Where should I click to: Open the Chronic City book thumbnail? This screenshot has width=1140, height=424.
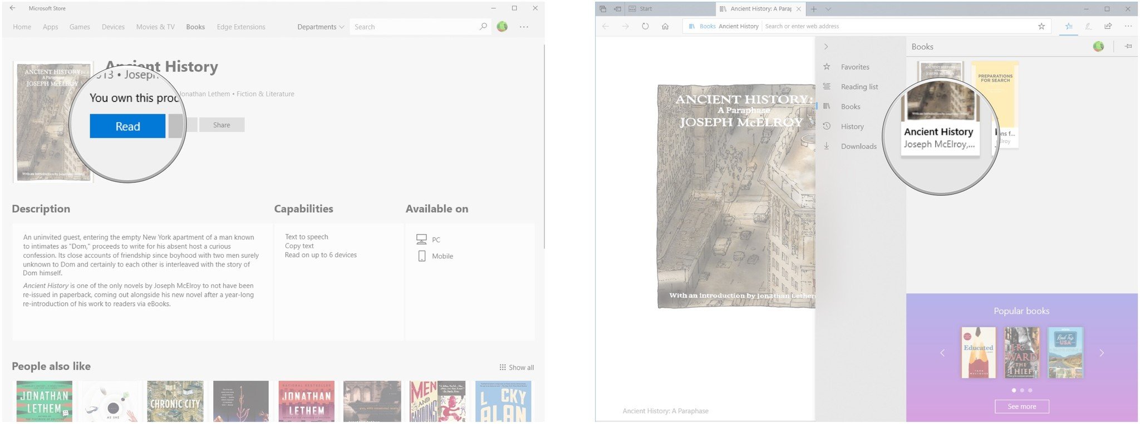click(175, 401)
